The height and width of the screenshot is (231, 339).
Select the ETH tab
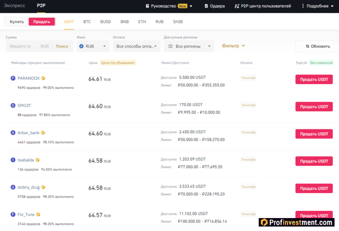pyautogui.click(x=142, y=21)
